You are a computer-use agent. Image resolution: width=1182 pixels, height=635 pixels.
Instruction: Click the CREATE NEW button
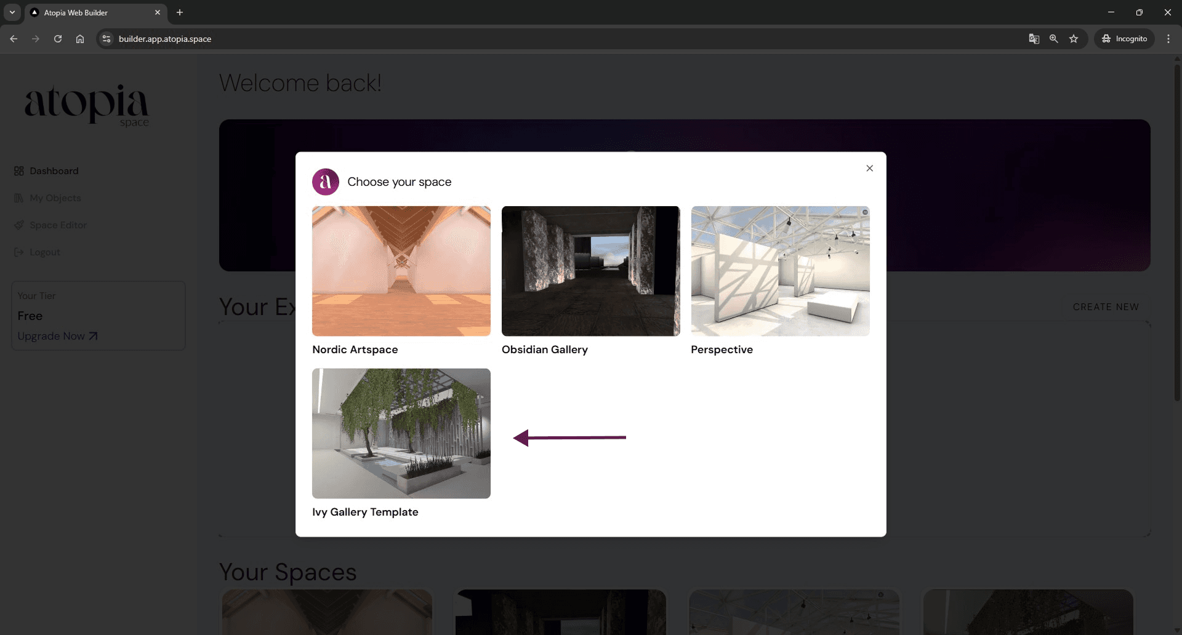click(x=1106, y=307)
